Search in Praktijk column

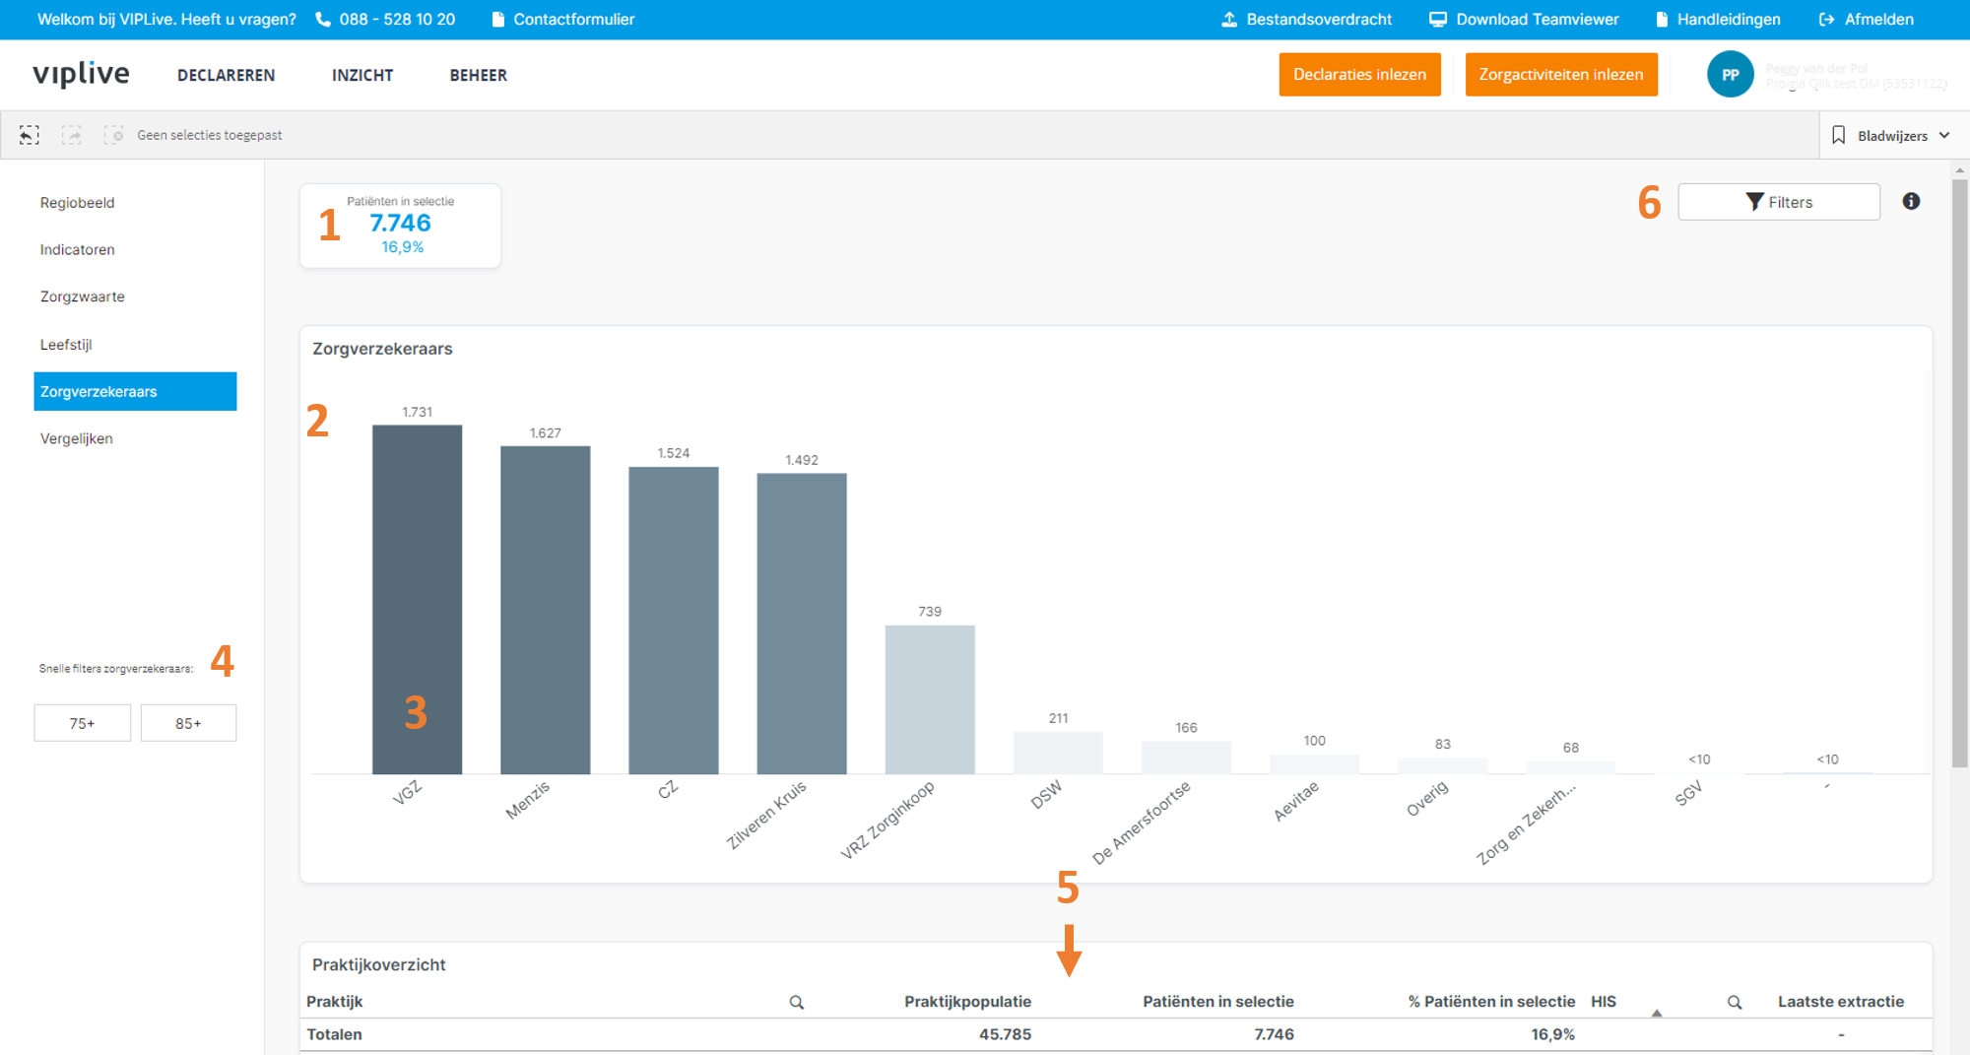tap(797, 1003)
